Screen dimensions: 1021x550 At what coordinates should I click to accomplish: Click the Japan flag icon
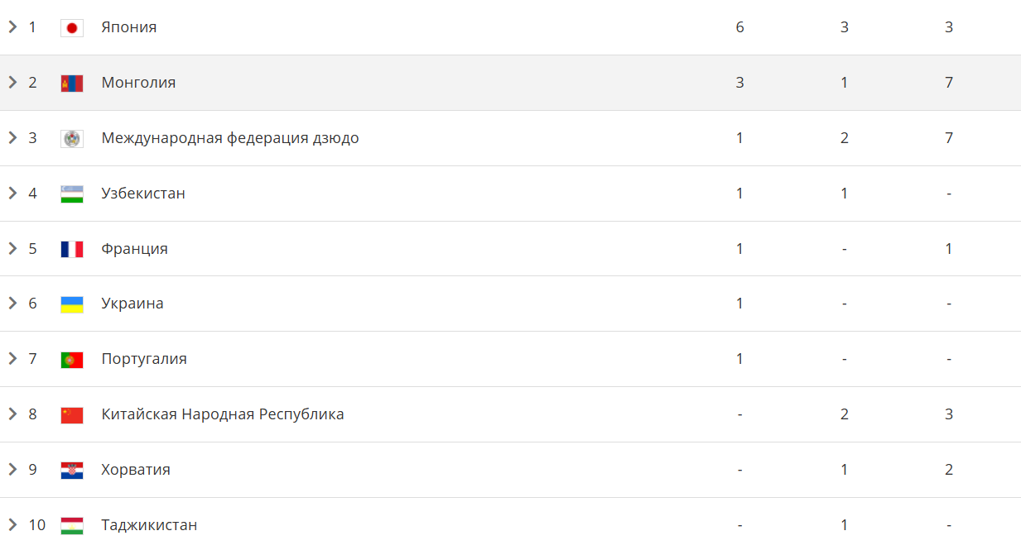(x=72, y=28)
